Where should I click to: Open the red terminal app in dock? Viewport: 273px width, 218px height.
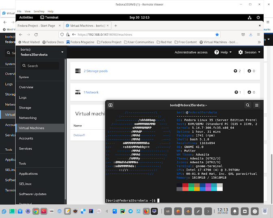pos(44,211)
